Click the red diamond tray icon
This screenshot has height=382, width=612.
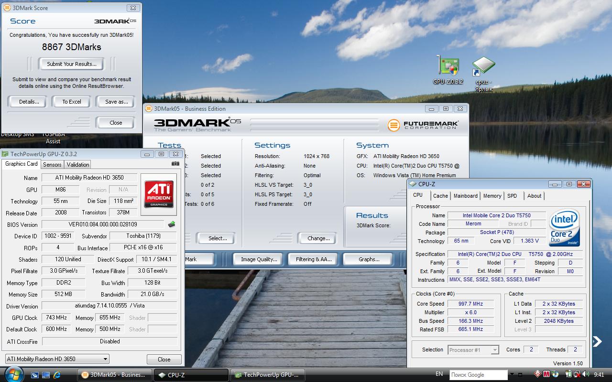[x=538, y=375]
